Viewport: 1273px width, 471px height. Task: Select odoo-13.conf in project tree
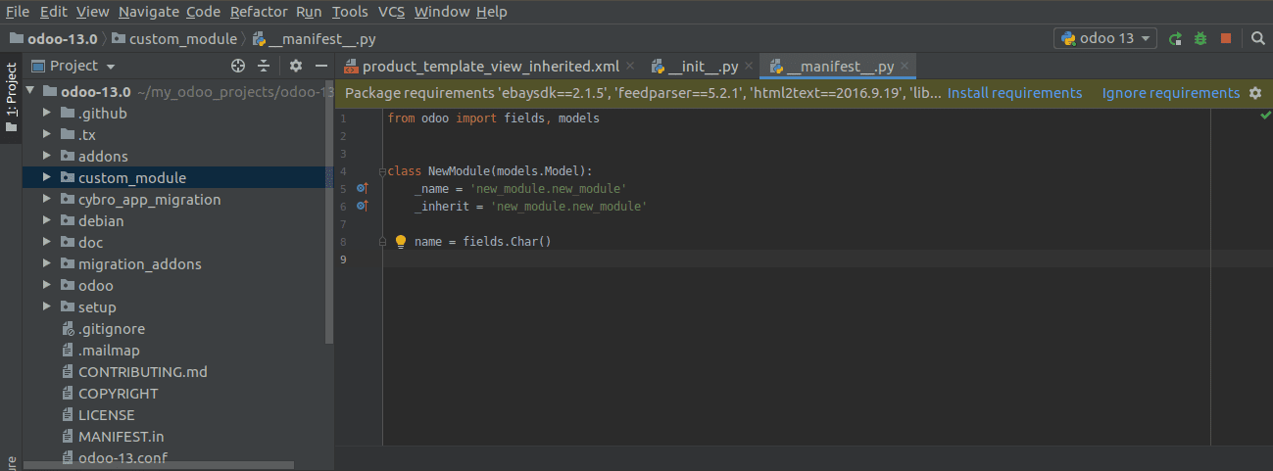pos(114,457)
